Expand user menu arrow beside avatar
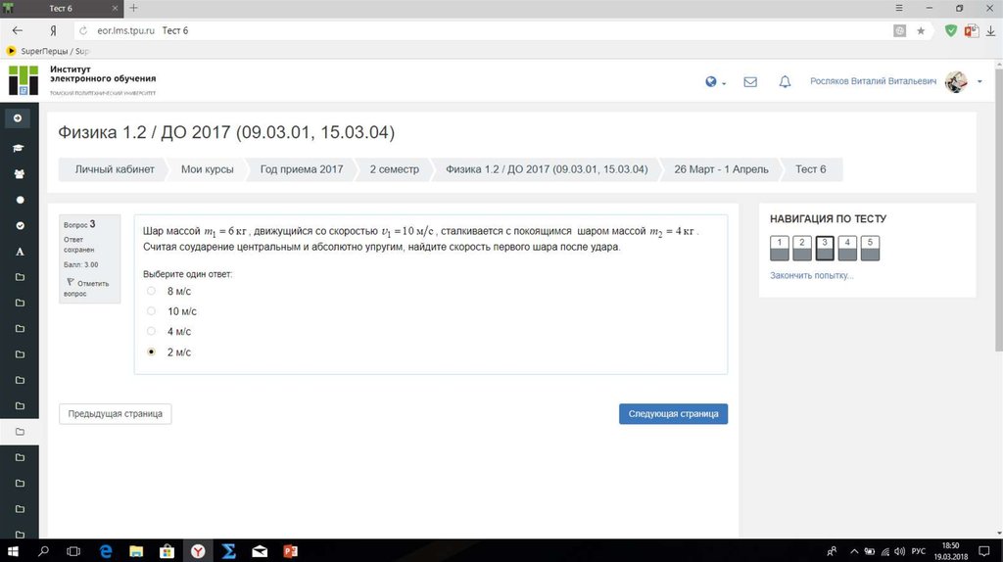This screenshot has width=1003, height=562. point(979,82)
